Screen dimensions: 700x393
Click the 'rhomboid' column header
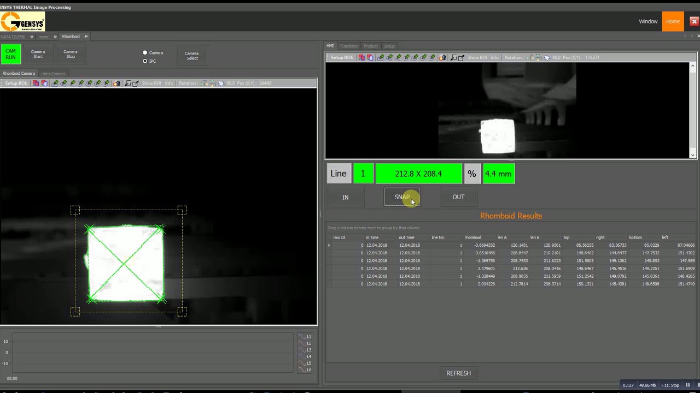tap(473, 237)
